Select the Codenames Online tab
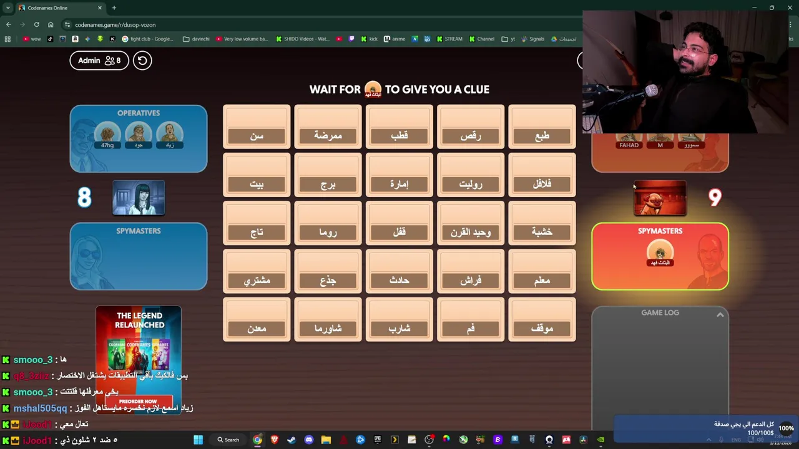Screen dimensions: 799x449 59,8
